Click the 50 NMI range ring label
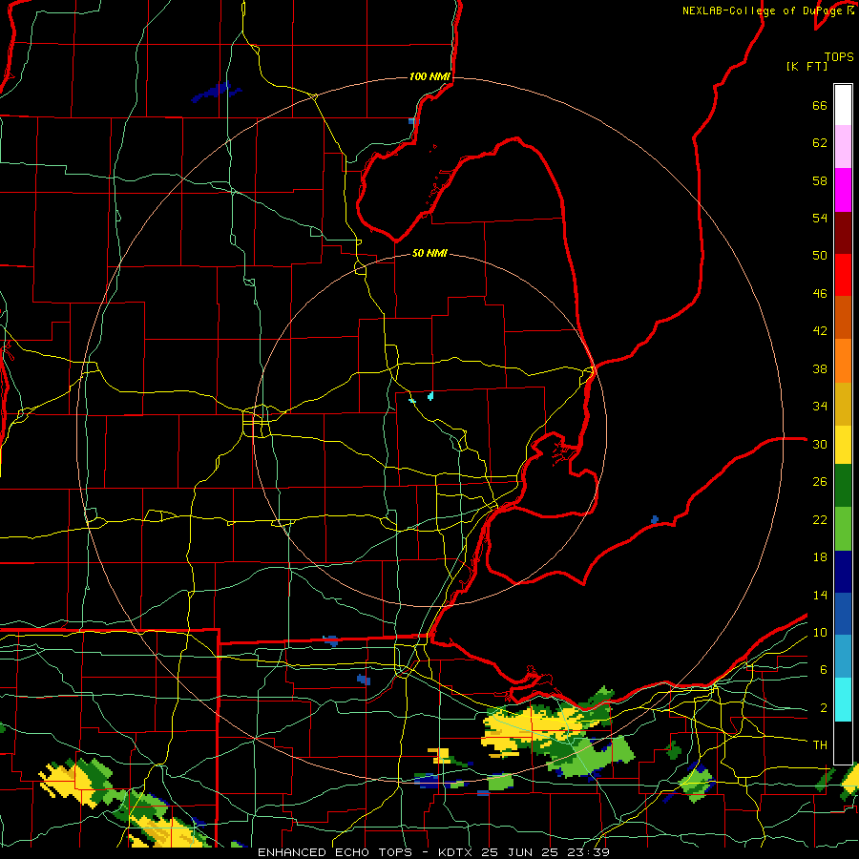This screenshot has width=859, height=859. [x=429, y=253]
